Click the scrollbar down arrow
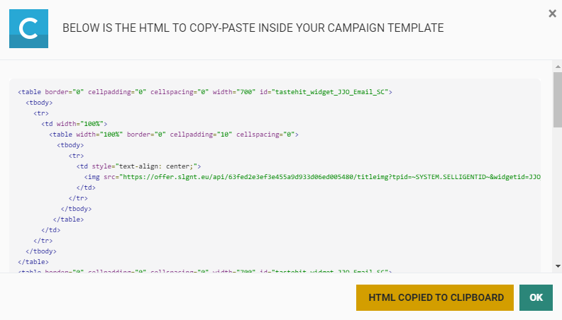The image size is (562, 320). click(557, 265)
